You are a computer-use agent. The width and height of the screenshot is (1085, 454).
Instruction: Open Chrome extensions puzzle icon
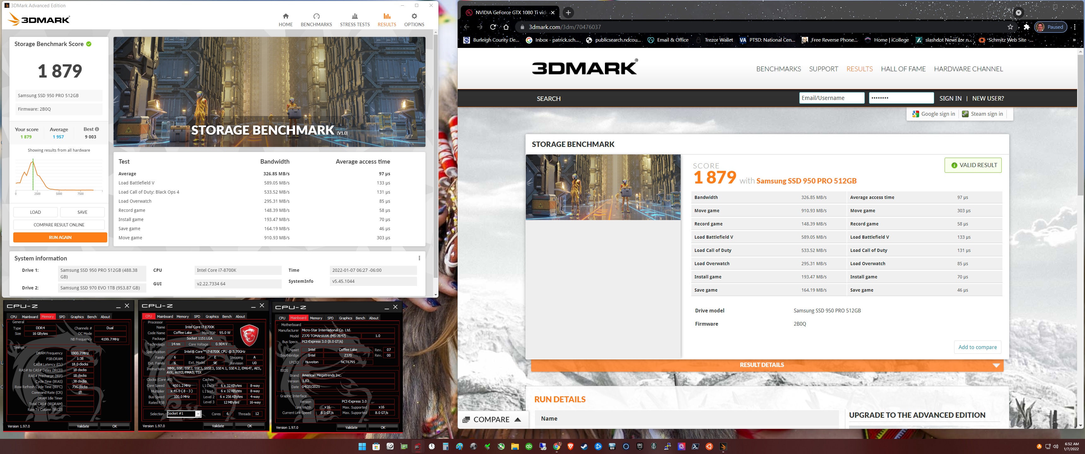point(1026,27)
